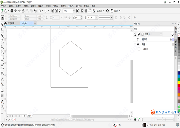This screenshot has width=180, height=128.
Task: Click the Publish to PDF icon
Action: [x=60, y=11]
